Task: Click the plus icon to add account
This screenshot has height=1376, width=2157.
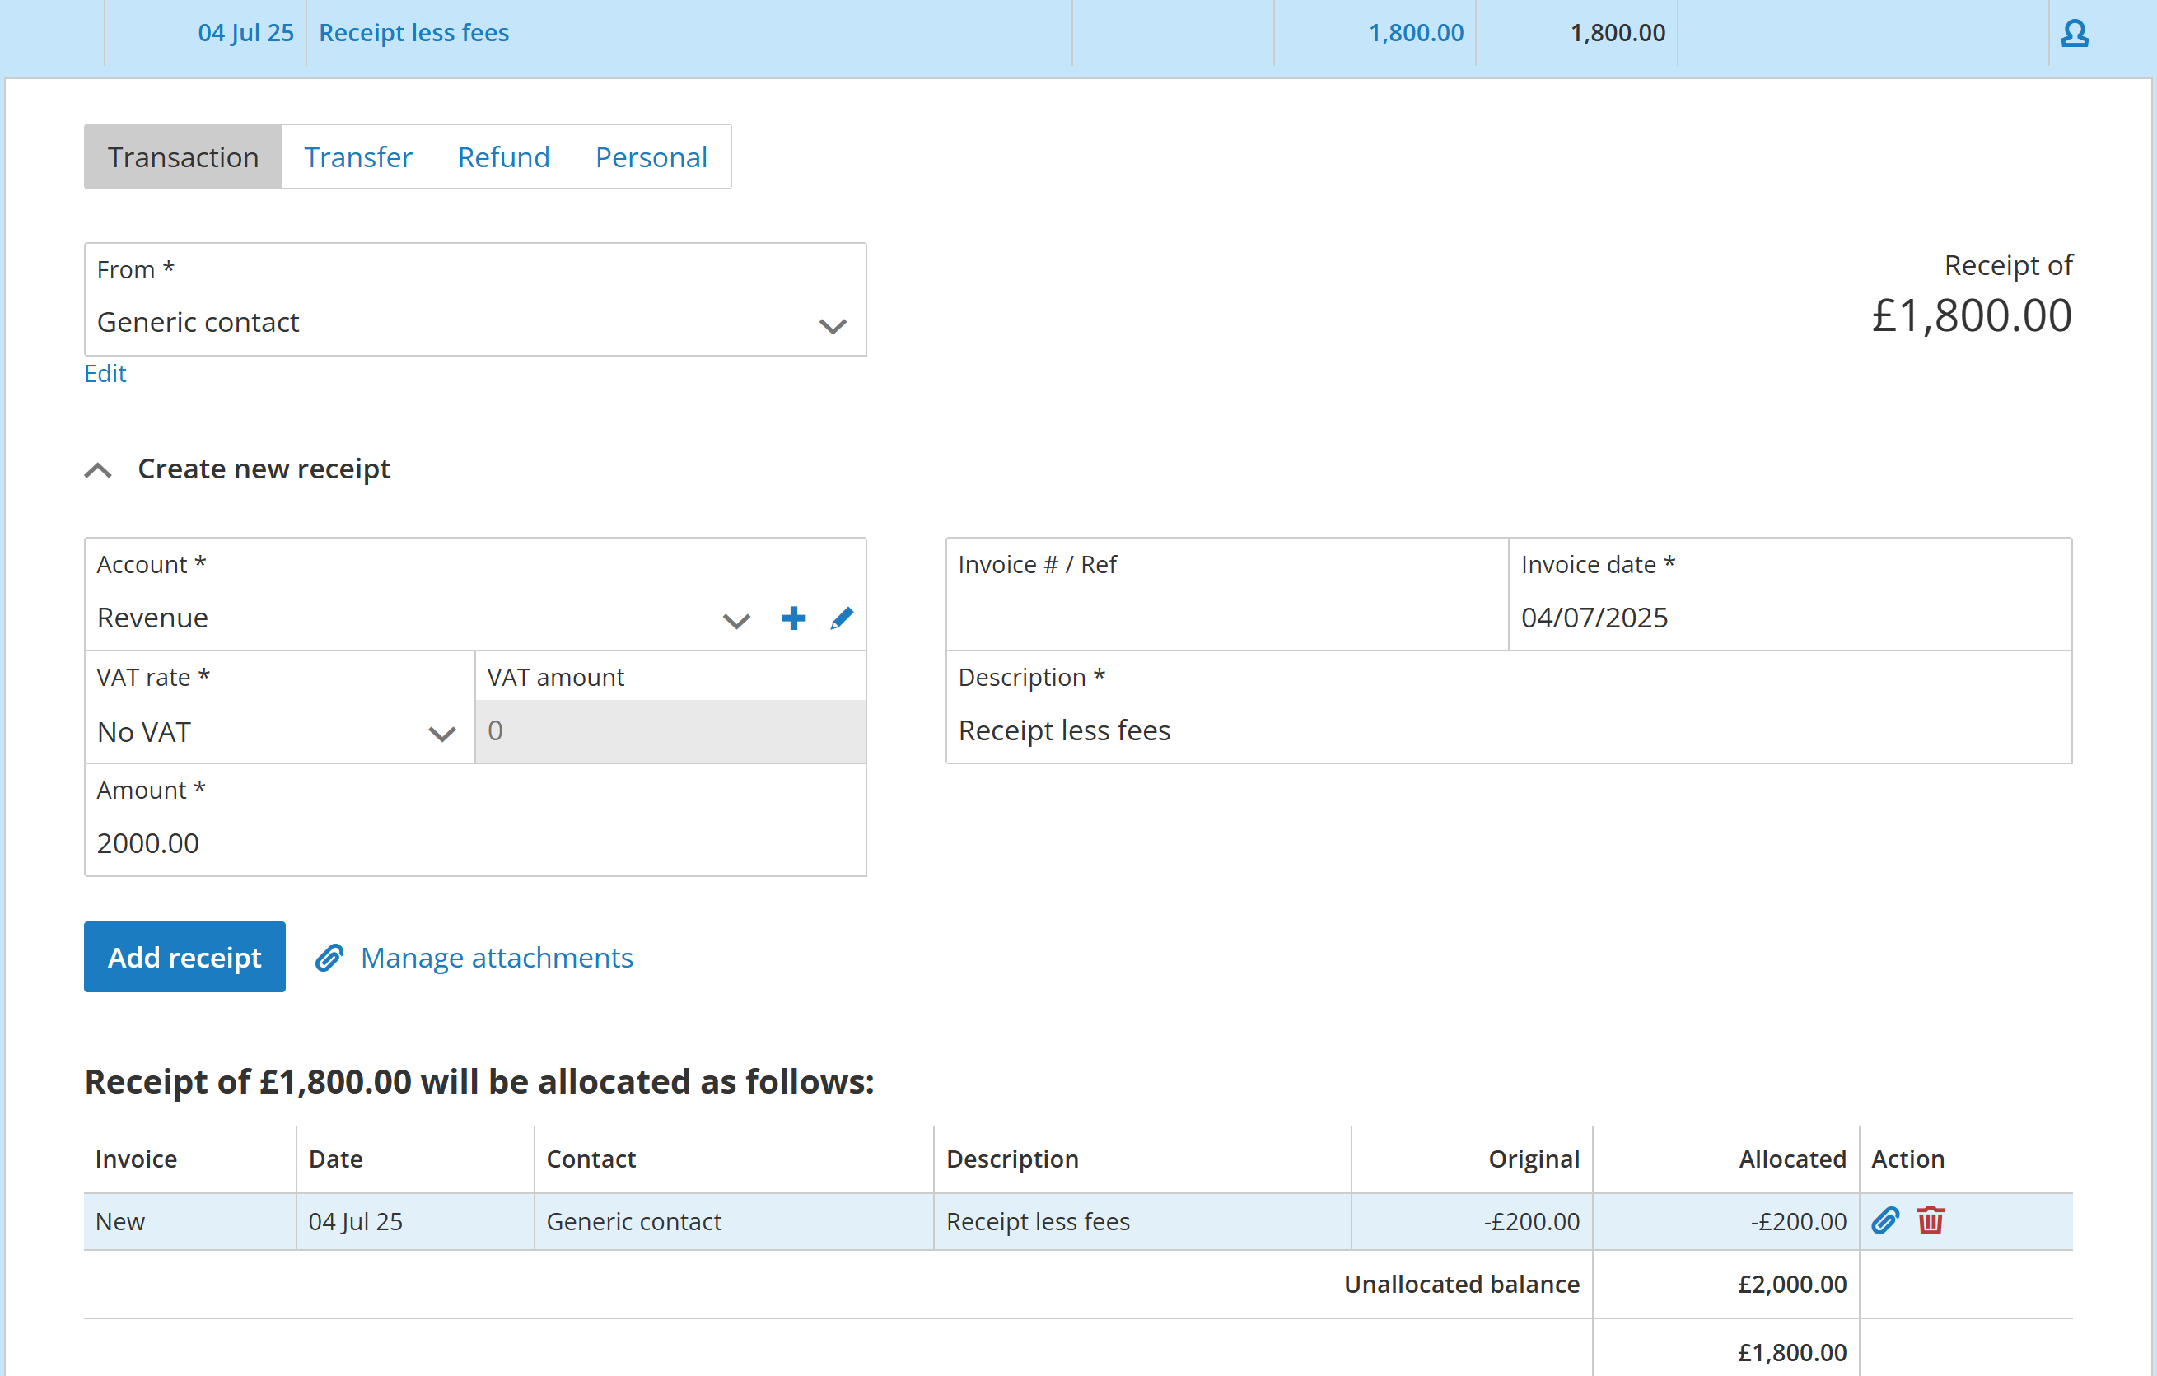Action: [793, 618]
